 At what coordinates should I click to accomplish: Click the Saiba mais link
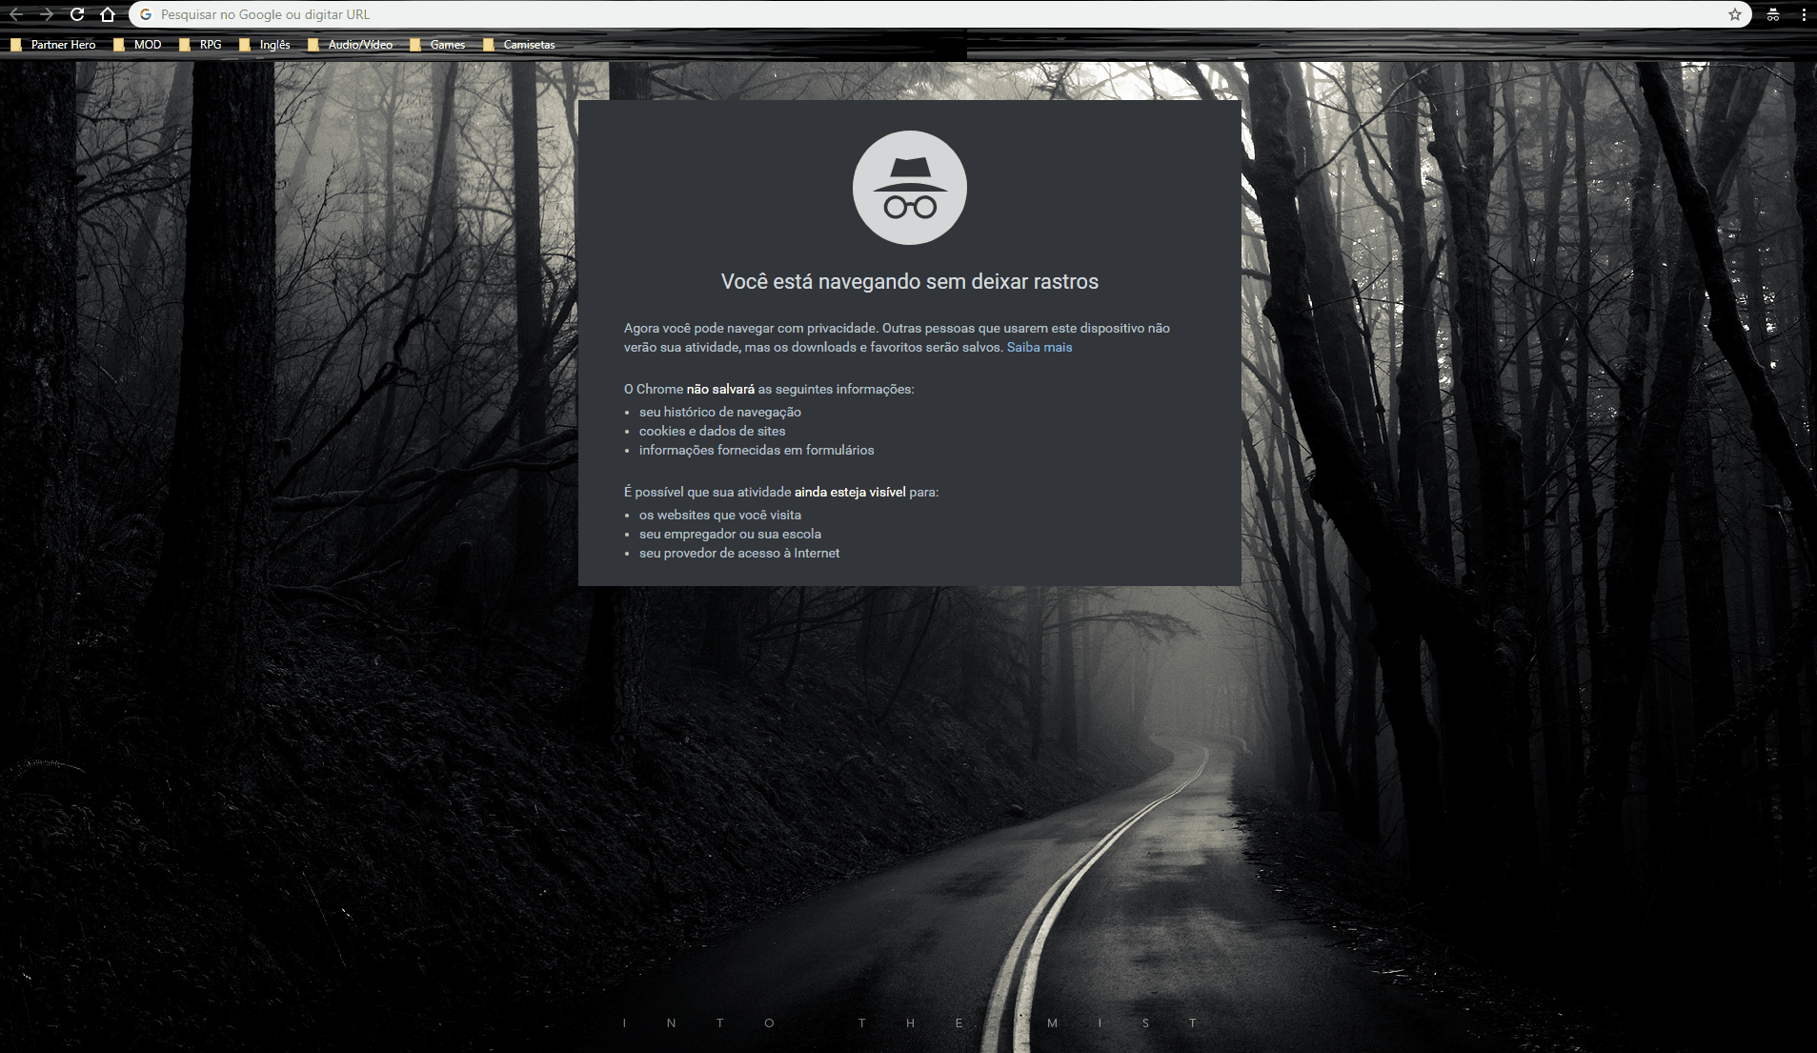click(1040, 347)
